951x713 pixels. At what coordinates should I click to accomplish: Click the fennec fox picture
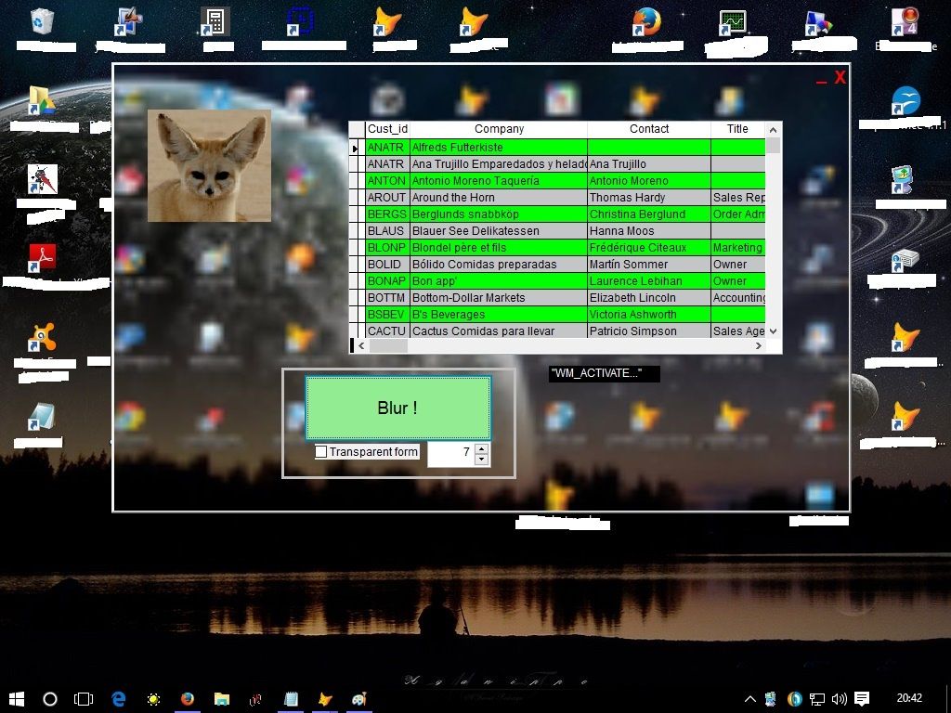(x=209, y=165)
